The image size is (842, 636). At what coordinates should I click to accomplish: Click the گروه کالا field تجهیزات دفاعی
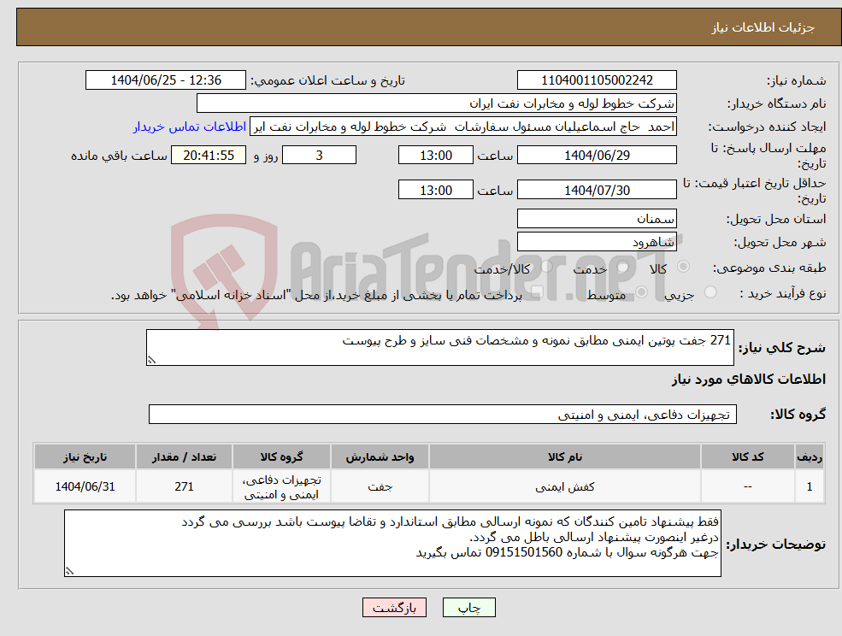(445, 413)
